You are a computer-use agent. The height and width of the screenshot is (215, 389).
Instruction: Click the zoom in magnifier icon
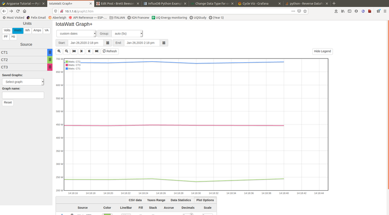coord(59,51)
